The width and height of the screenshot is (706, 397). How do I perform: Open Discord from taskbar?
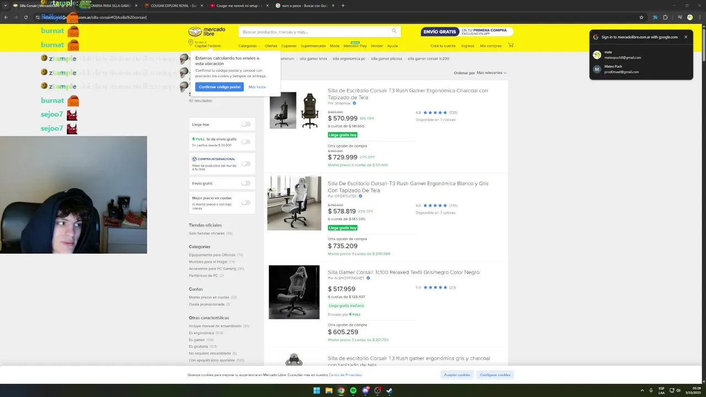click(x=365, y=390)
